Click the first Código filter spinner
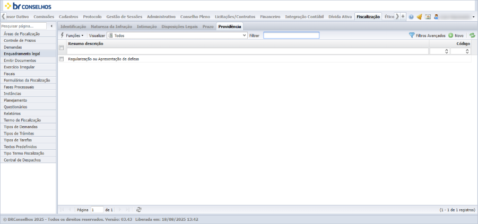Image resolution: width=478 pixels, height=224 pixels. point(447,51)
